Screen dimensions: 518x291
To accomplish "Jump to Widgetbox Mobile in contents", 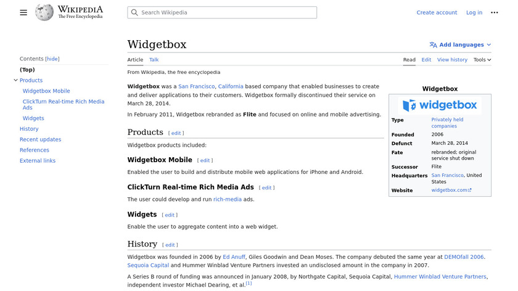I will point(46,91).
